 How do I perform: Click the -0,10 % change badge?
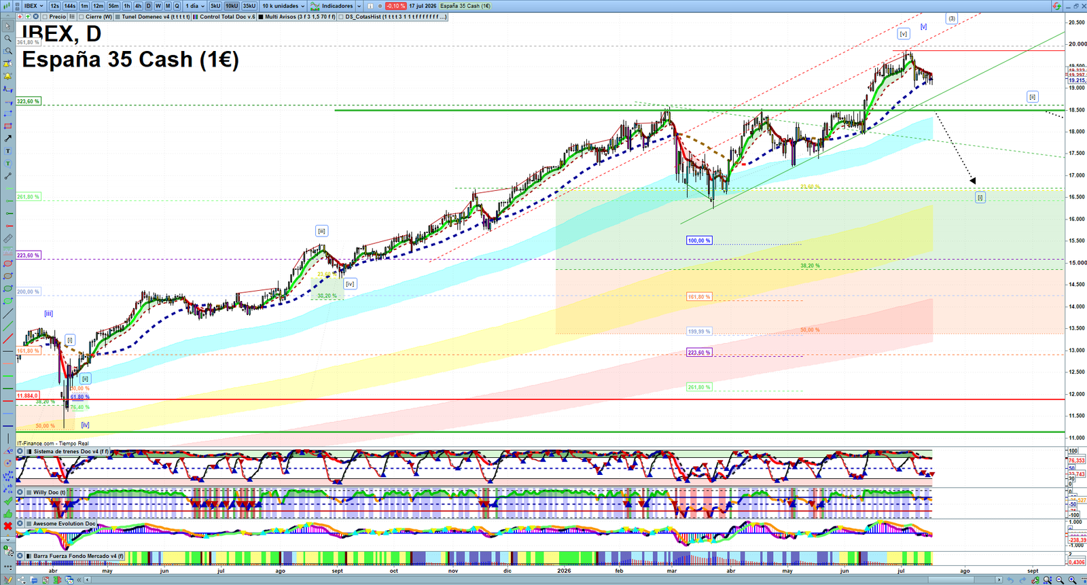coord(395,6)
